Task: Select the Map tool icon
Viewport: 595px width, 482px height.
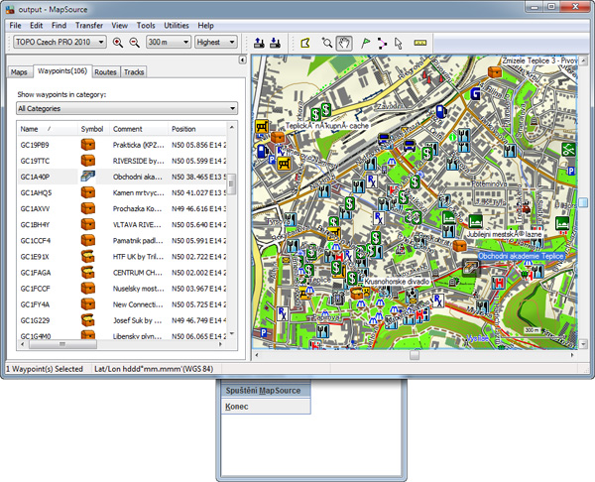Action: pos(305,43)
